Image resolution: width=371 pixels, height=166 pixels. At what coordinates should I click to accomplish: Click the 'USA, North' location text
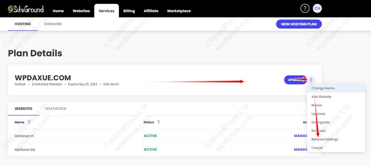coord(111,84)
